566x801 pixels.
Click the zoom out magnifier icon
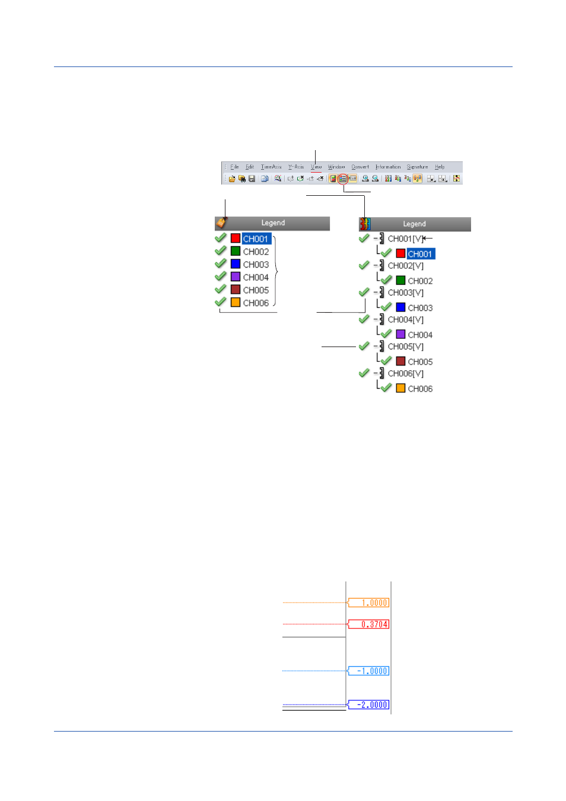pos(376,179)
